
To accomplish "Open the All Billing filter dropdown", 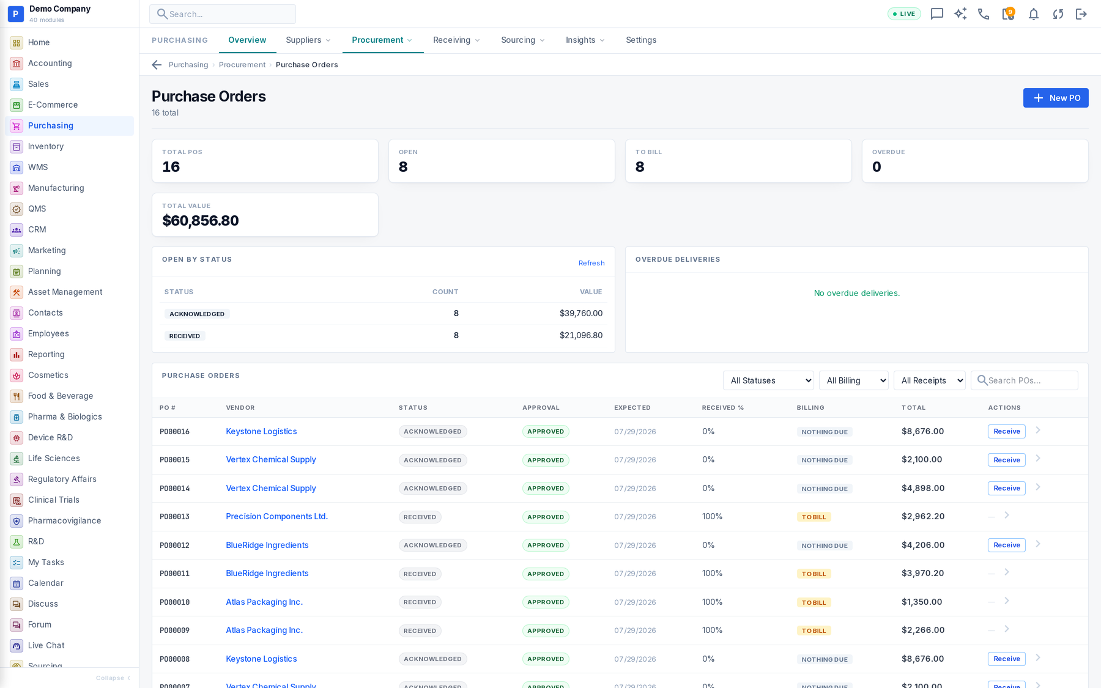I will tap(854, 380).
